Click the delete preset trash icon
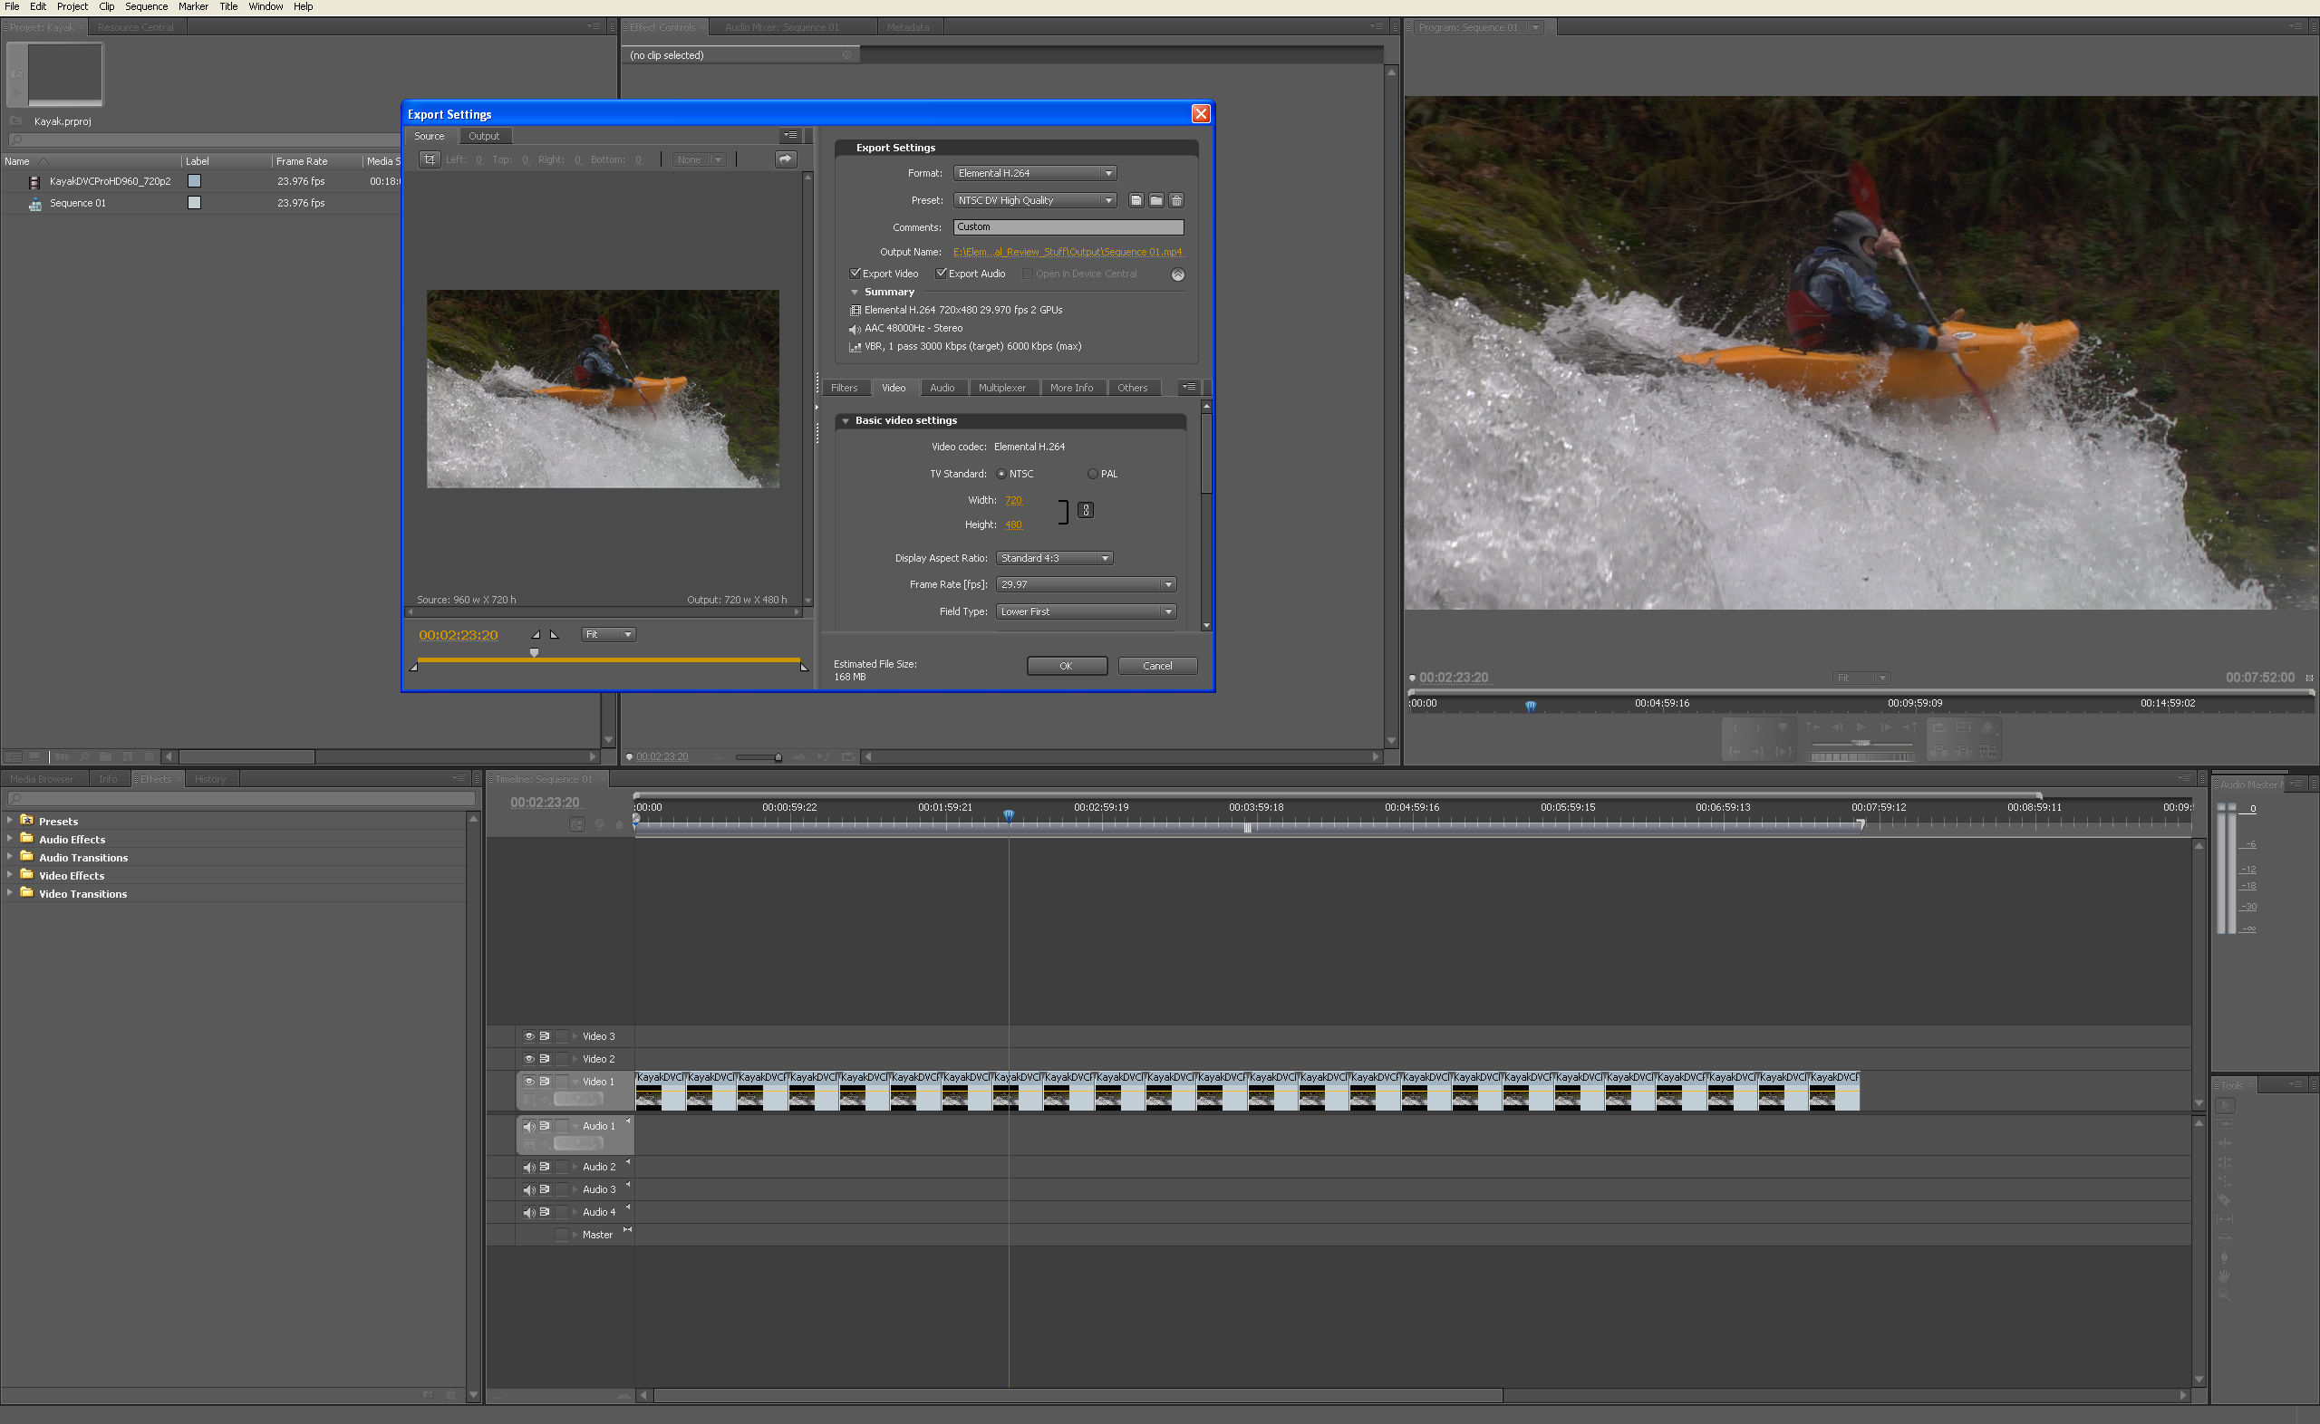 click(x=1176, y=200)
